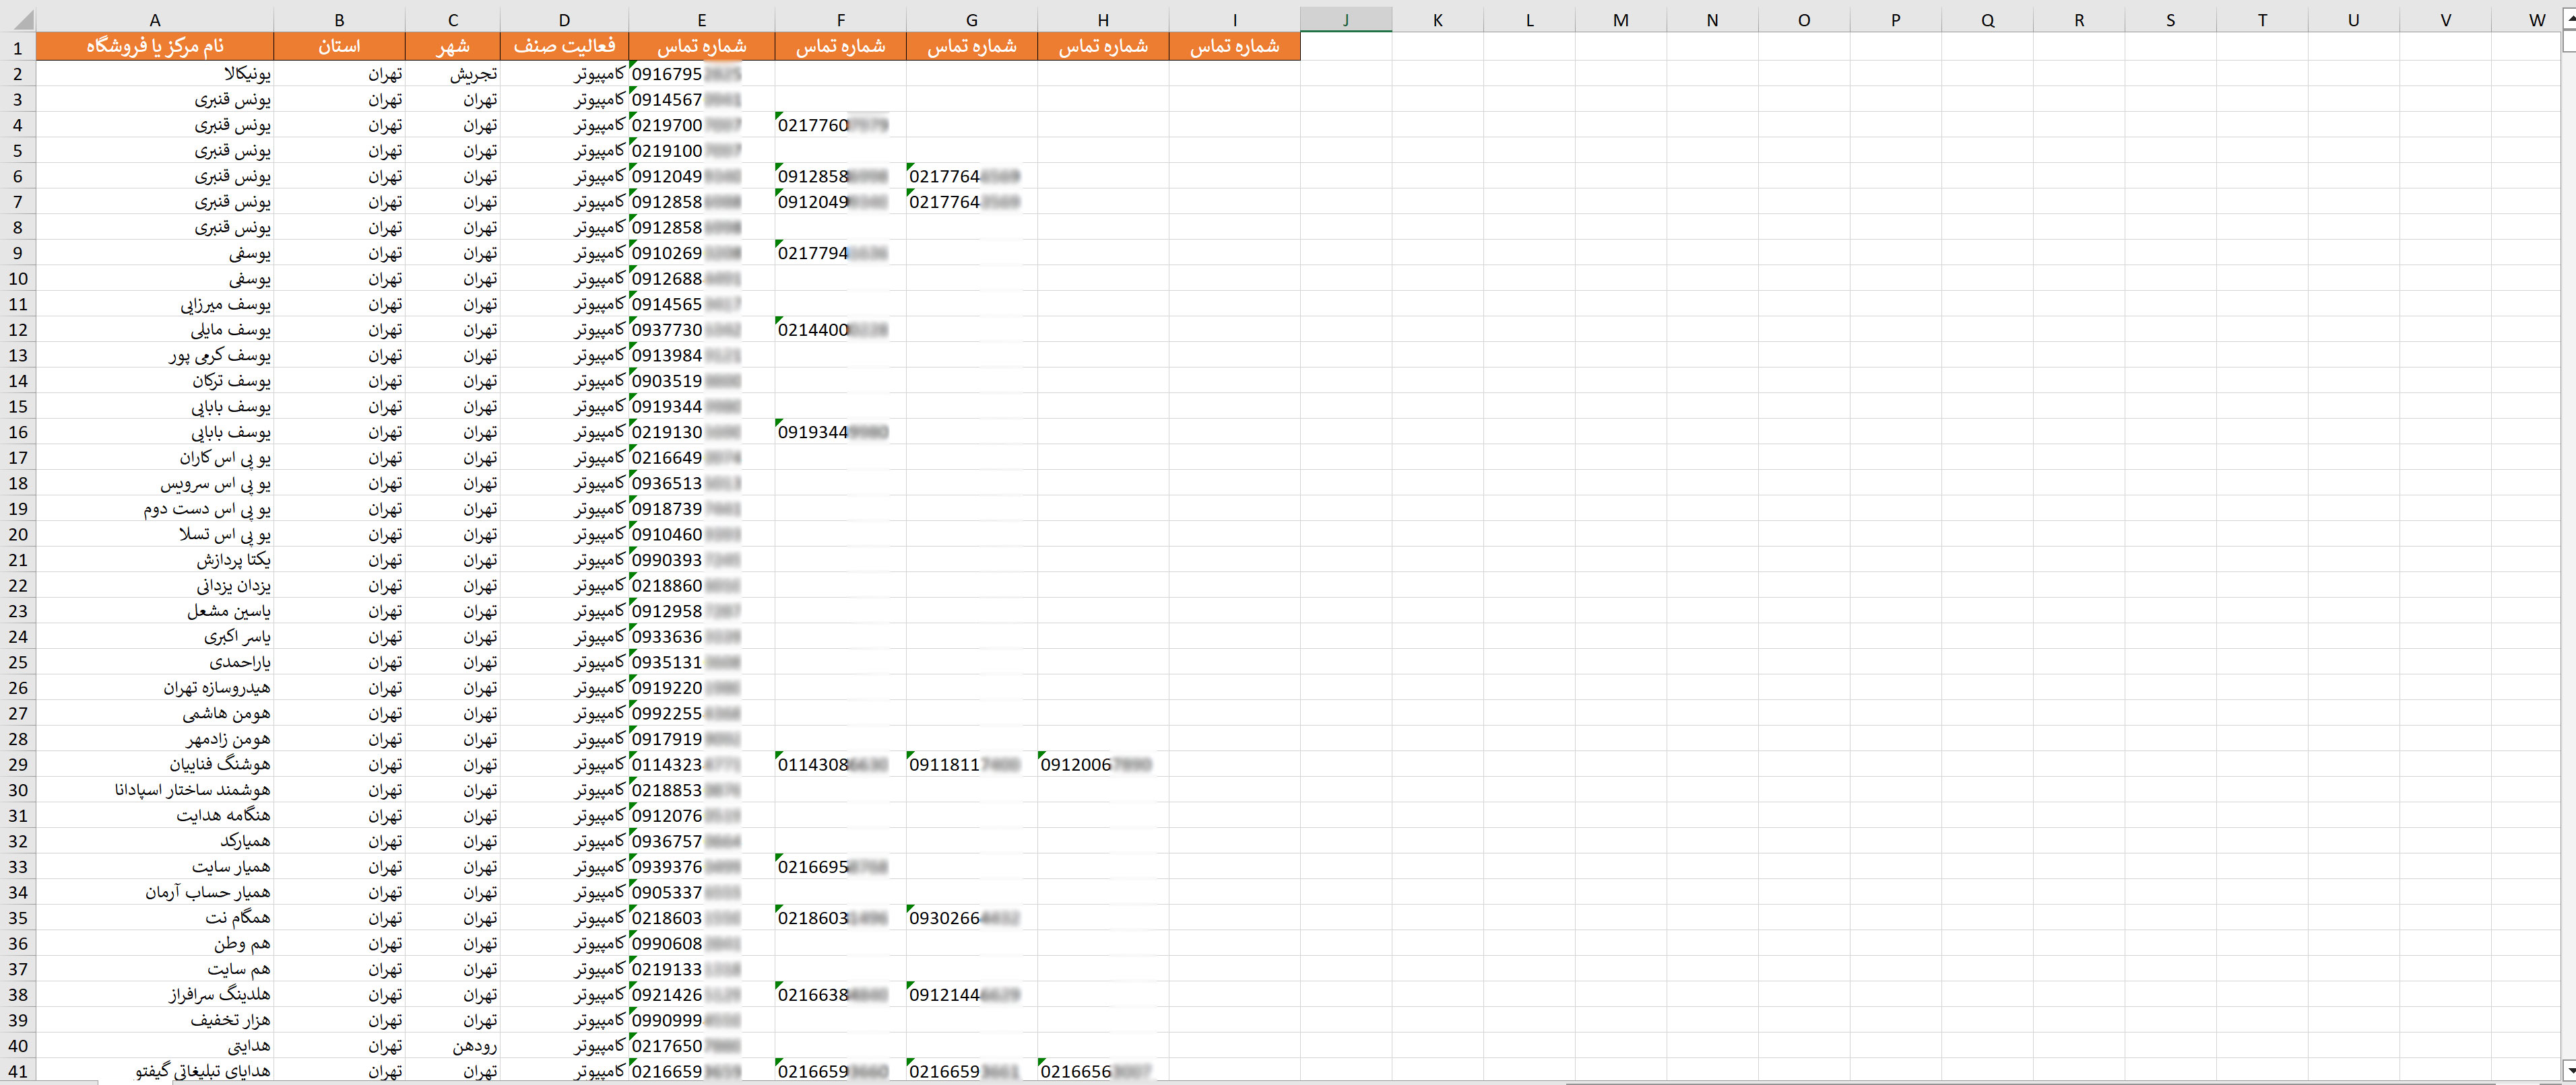Screen dimensions: 2576x1085
Task: Select cell 'یاسین مشعل'
Action: point(155,611)
